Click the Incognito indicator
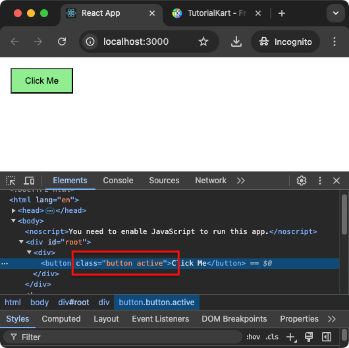Viewport: 349px width, 348px height. 286,42
